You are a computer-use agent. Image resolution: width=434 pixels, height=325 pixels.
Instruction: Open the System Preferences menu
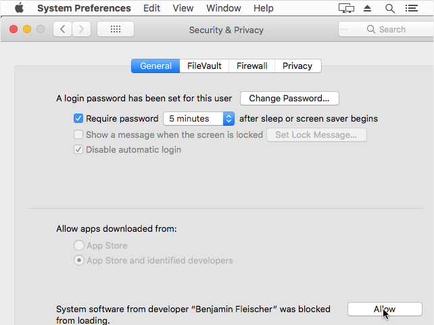click(x=84, y=8)
